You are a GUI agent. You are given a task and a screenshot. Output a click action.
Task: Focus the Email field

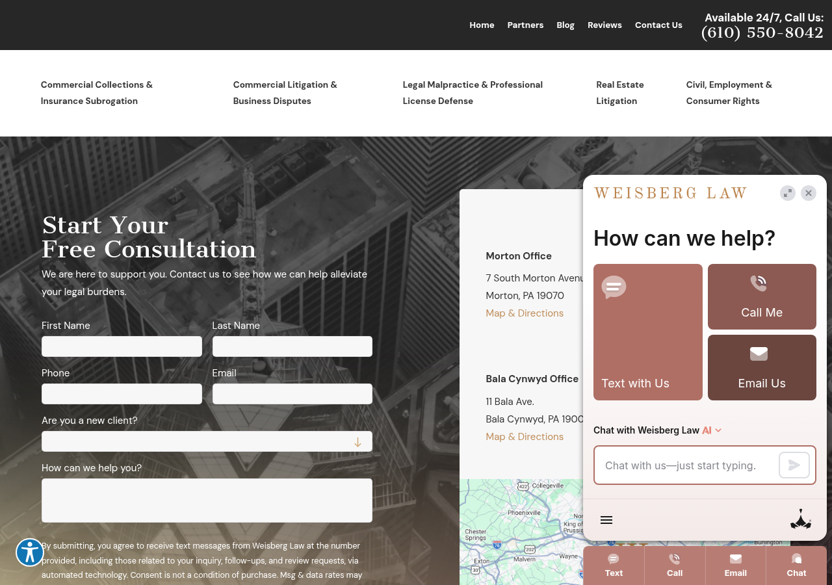(292, 394)
